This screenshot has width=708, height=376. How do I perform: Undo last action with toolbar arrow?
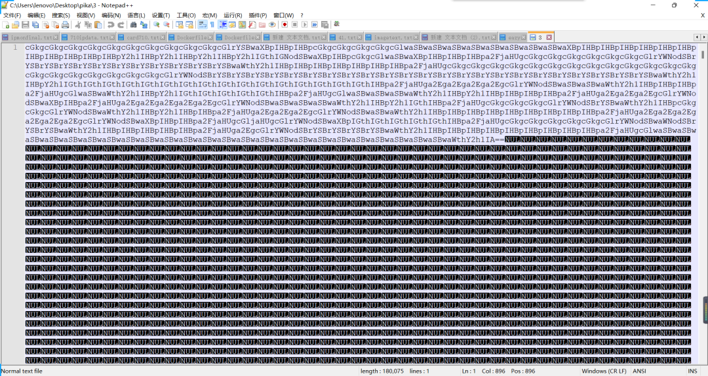tap(111, 25)
